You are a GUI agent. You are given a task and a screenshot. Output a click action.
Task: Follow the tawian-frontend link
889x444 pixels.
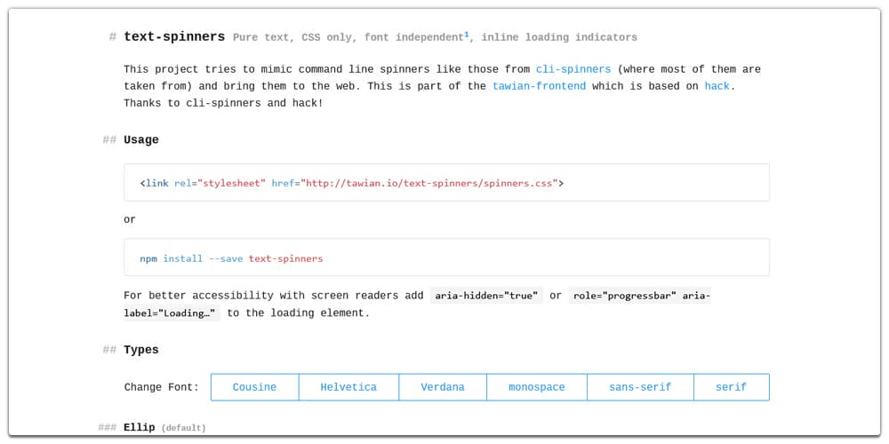pos(539,86)
